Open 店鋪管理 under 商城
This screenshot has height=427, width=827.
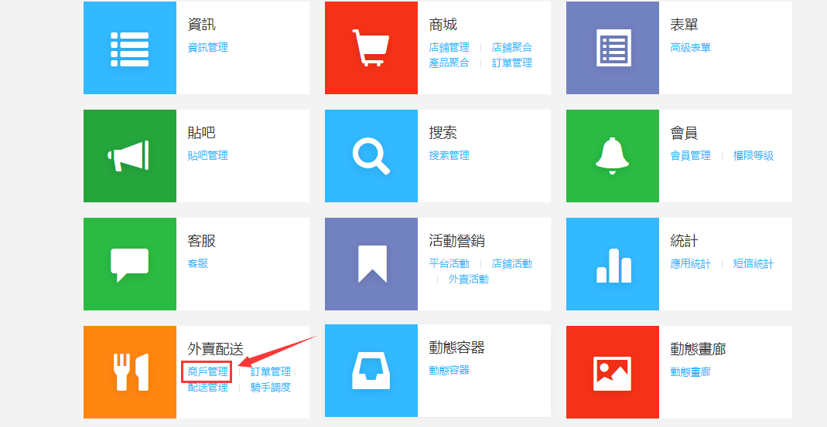(x=449, y=47)
